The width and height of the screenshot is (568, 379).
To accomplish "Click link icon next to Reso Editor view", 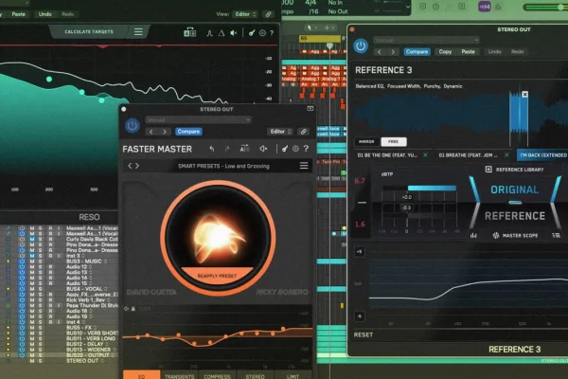I will pos(268,14).
